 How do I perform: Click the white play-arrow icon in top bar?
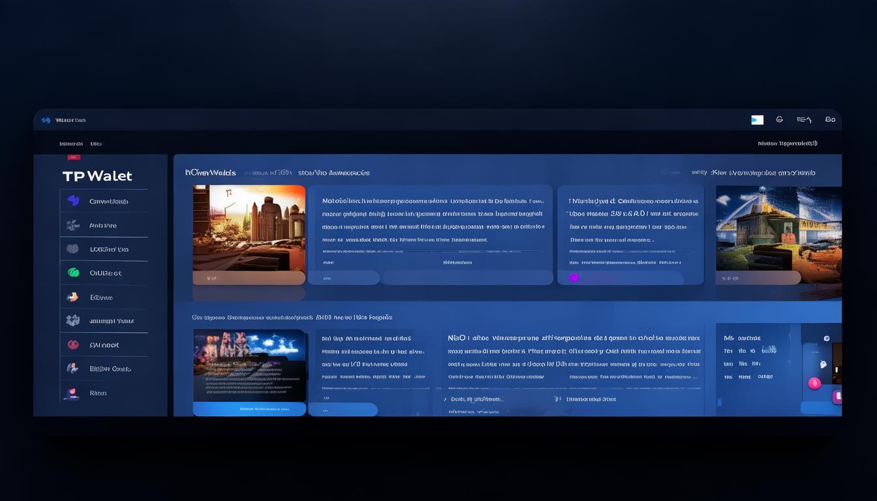(757, 120)
